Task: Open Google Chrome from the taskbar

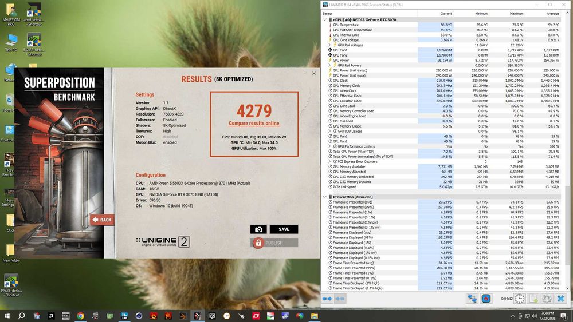Action: (80, 316)
